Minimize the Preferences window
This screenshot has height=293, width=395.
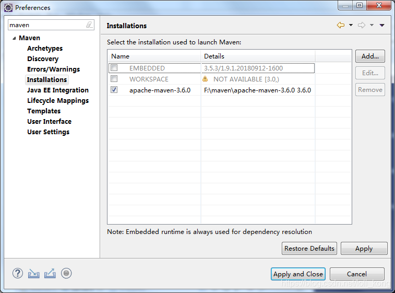(x=345, y=5)
